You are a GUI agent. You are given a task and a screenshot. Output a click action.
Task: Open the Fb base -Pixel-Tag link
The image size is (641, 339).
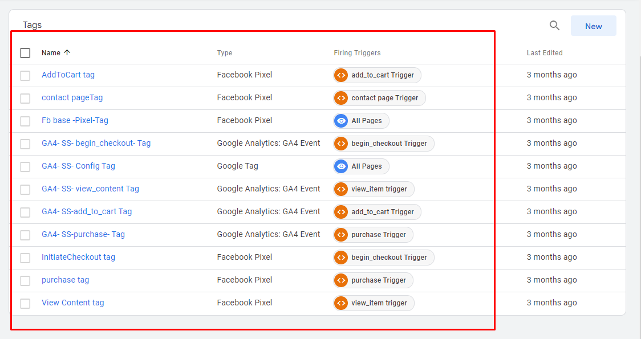point(75,120)
